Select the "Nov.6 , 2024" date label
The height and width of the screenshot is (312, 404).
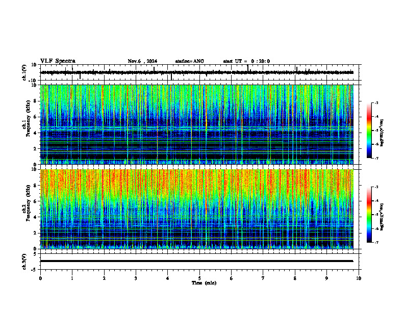(x=142, y=61)
